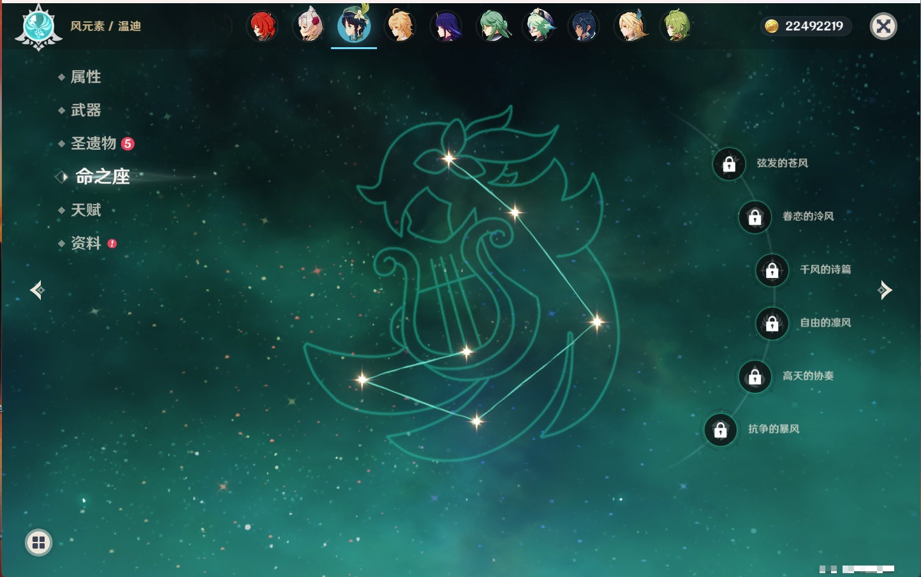Select the dark-blue-haired Kaeya portrait
921x577 pixels.
pyautogui.click(x=584, y=26)
